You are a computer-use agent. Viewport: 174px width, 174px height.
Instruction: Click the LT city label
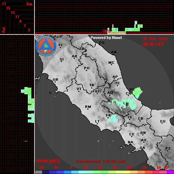97,121
